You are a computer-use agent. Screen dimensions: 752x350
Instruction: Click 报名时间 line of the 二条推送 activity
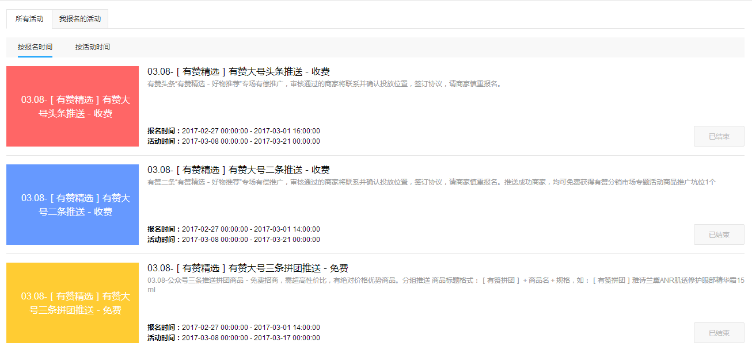234,229
